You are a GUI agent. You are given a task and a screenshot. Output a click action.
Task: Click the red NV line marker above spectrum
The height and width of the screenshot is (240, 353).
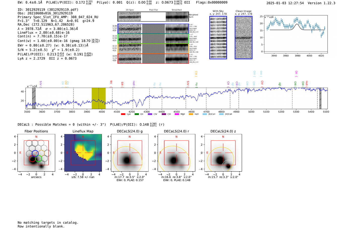click(x=111, y=82)
